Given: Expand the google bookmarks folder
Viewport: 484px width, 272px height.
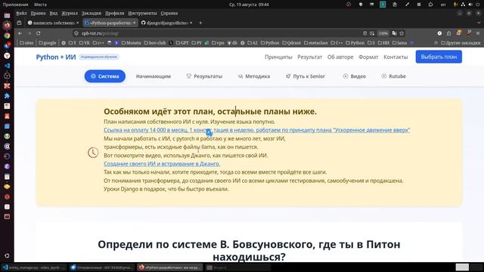Looking at the screenshot, I should click(48, 43).
